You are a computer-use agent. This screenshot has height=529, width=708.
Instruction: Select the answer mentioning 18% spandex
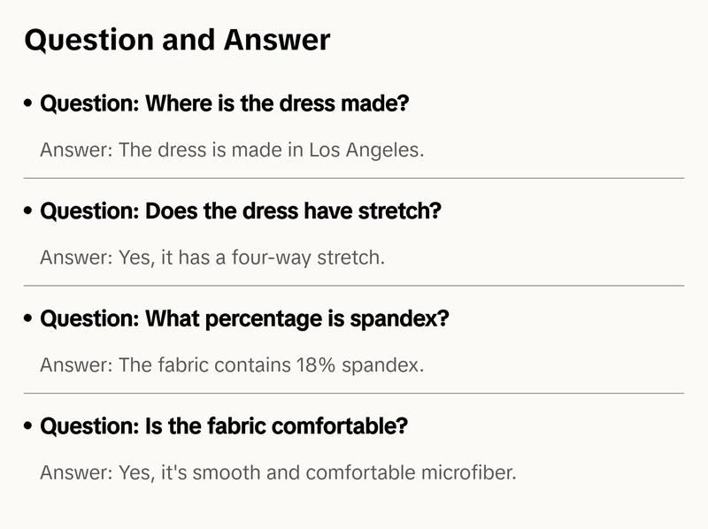coord(232,364)
